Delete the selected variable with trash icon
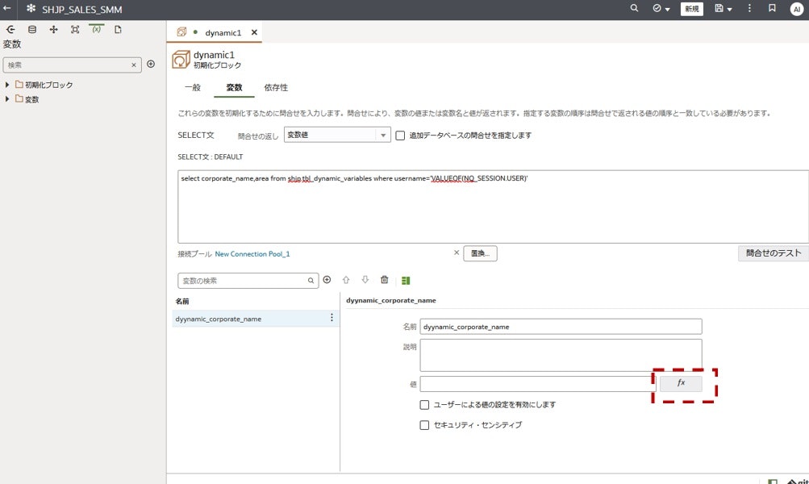The height and width of the screenshot is (484, 809). coord(385,280)
